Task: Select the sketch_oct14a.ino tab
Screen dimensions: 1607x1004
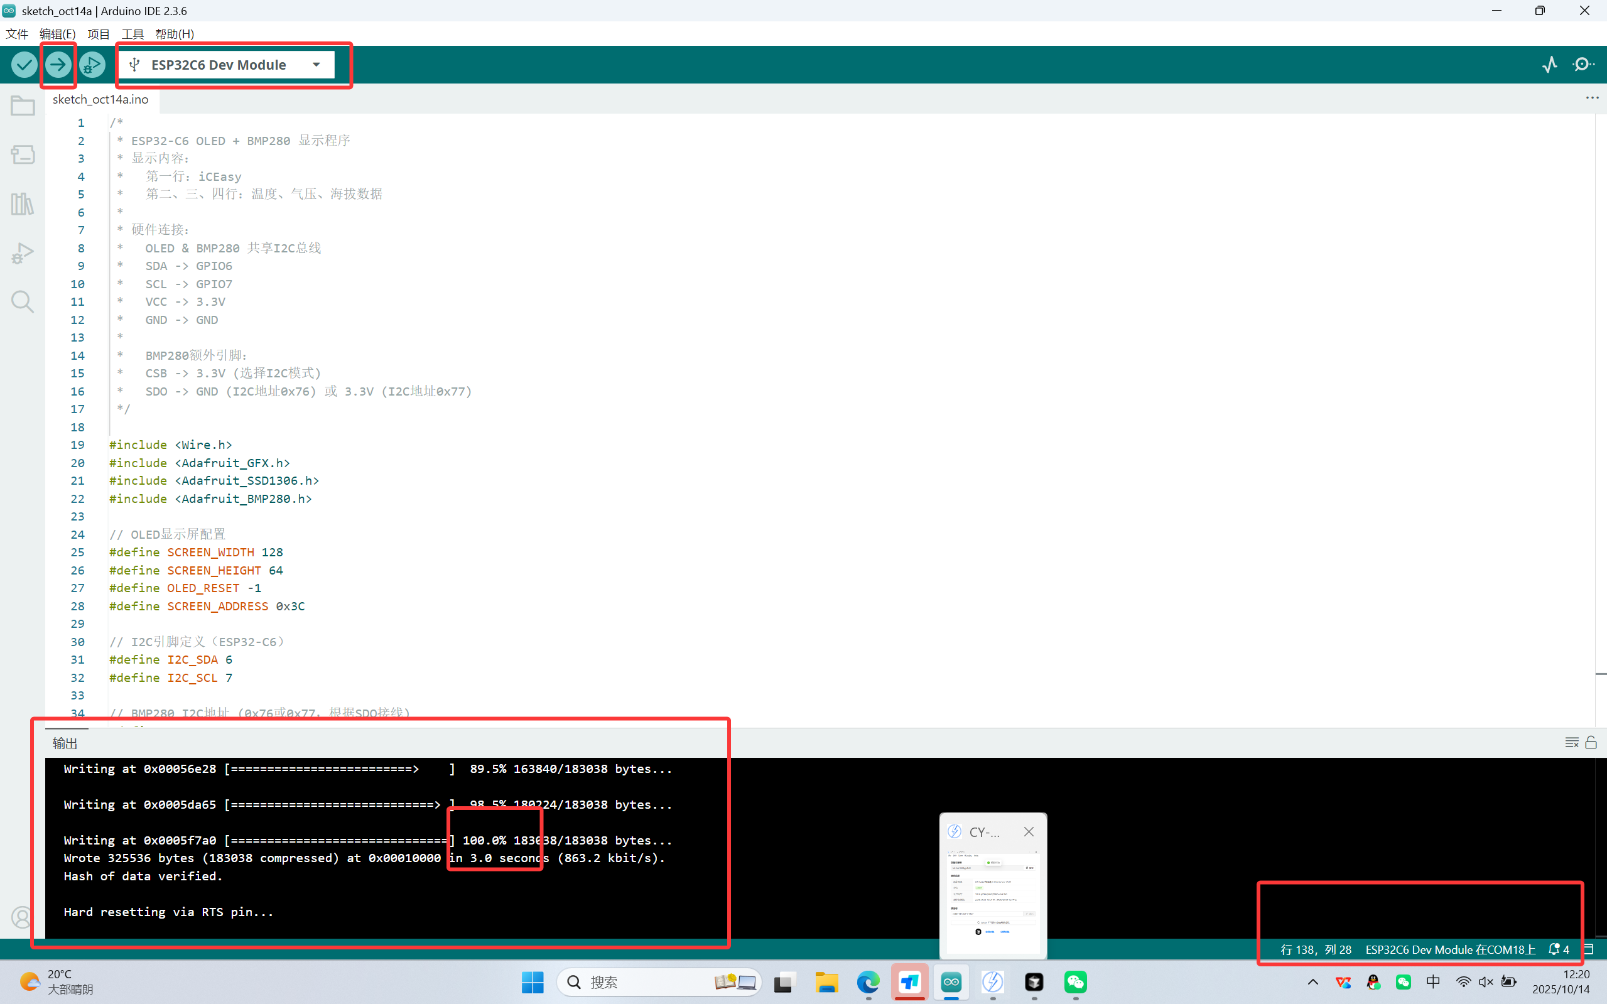Action: click(x=101, y=99)
